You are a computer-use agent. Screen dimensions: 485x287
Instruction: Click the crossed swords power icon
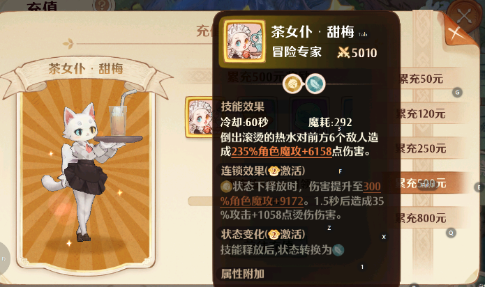pyautogui.click(x=343, y=53)
